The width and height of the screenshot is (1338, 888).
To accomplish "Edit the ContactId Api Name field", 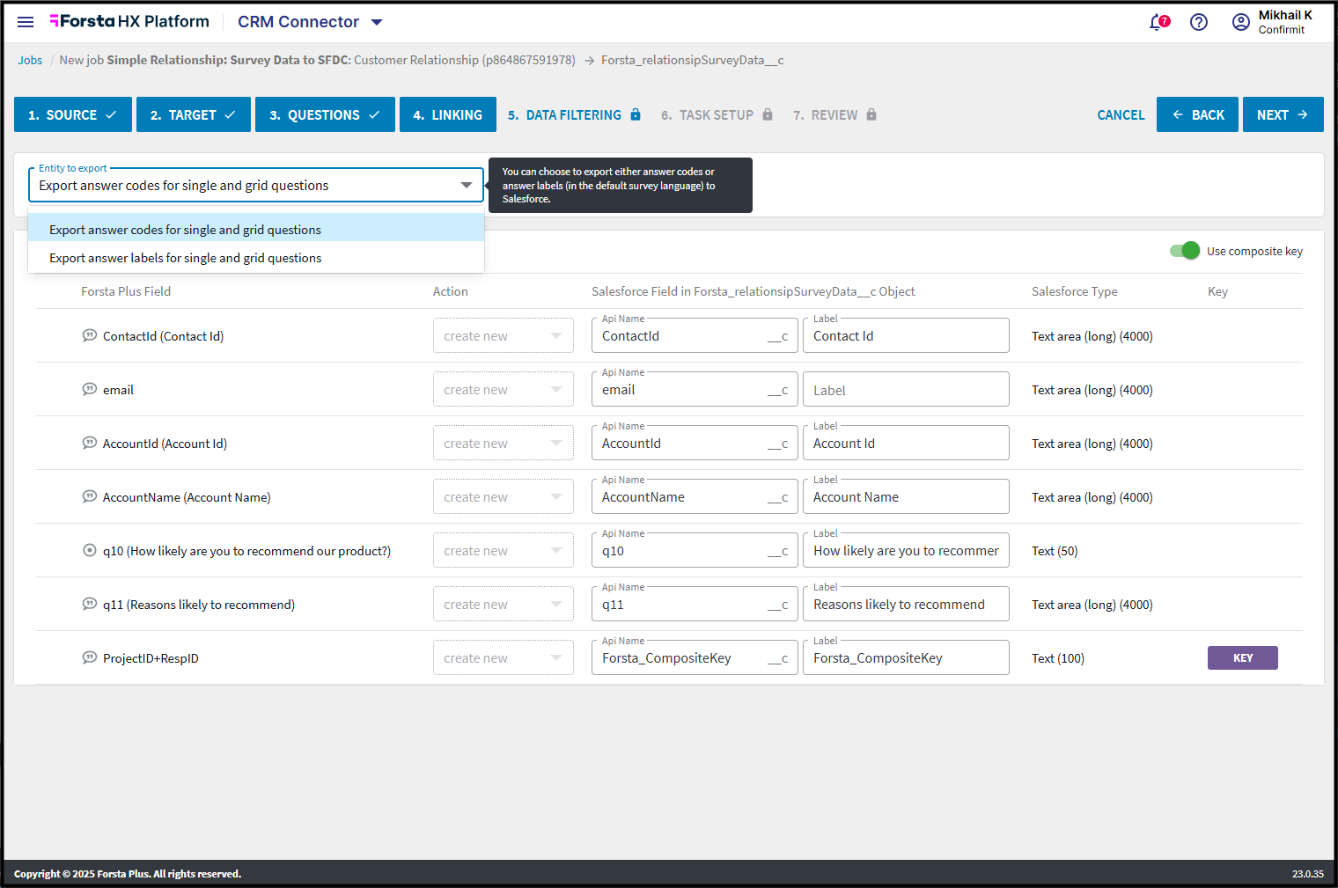I will pos(695,335).
